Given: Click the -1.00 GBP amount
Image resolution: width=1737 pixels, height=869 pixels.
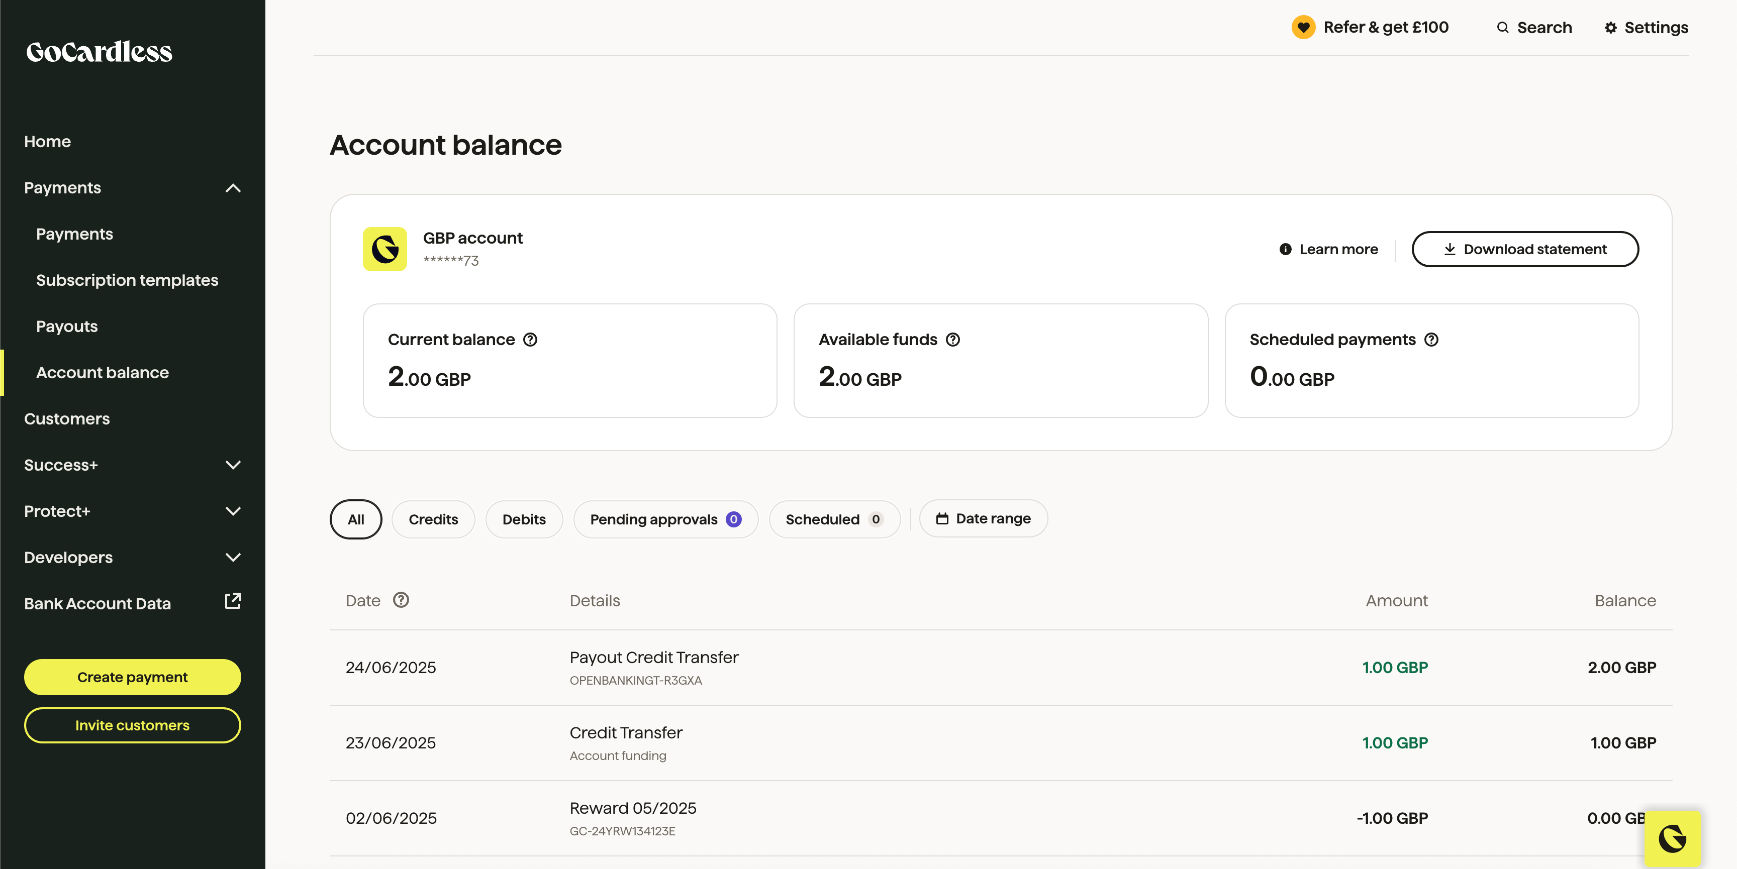Looking at the screenshot, I should 1392,818.
